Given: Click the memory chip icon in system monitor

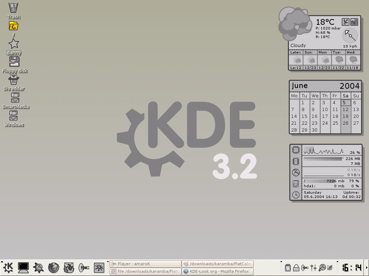Looking at the screenshot, I should 296,161.
